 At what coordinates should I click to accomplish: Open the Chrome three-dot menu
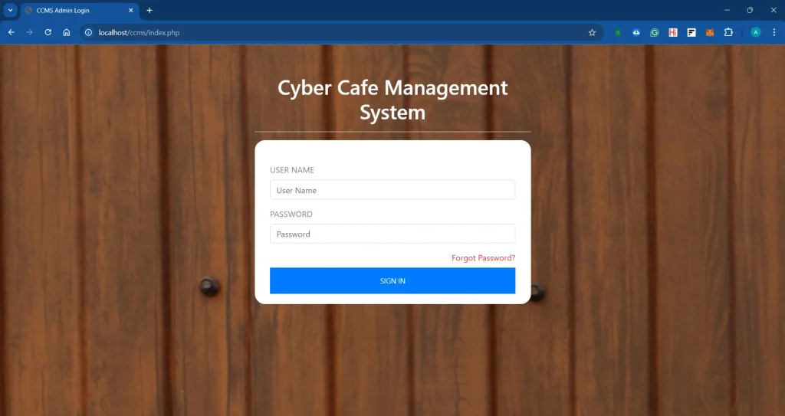point(774,32)
